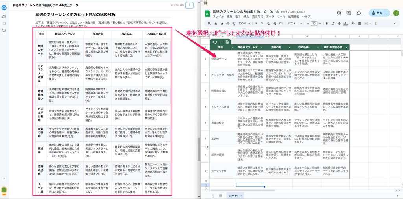Activate the paint format tool
This screenshot has height=199, width=403.
[234, 24]
